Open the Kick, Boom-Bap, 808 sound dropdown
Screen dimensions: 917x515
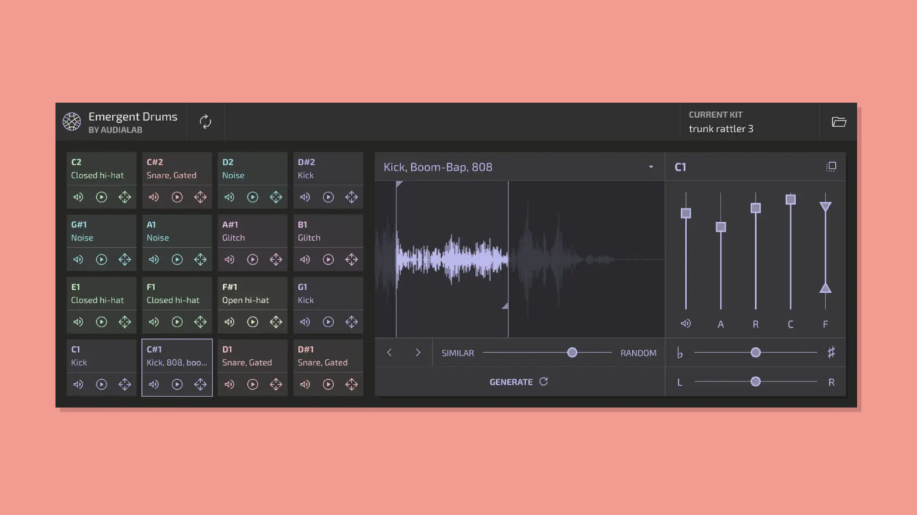pos(519,167)
